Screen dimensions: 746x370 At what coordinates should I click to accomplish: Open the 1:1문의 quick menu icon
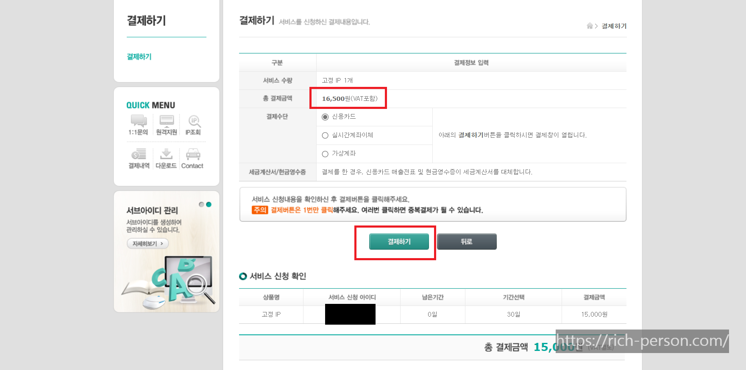[139, 125]
